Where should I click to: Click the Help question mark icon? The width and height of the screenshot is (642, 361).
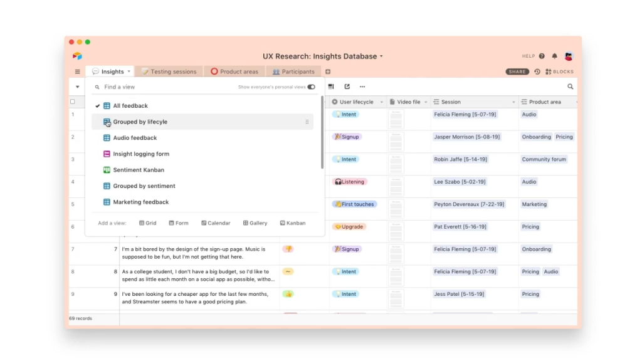542,56
